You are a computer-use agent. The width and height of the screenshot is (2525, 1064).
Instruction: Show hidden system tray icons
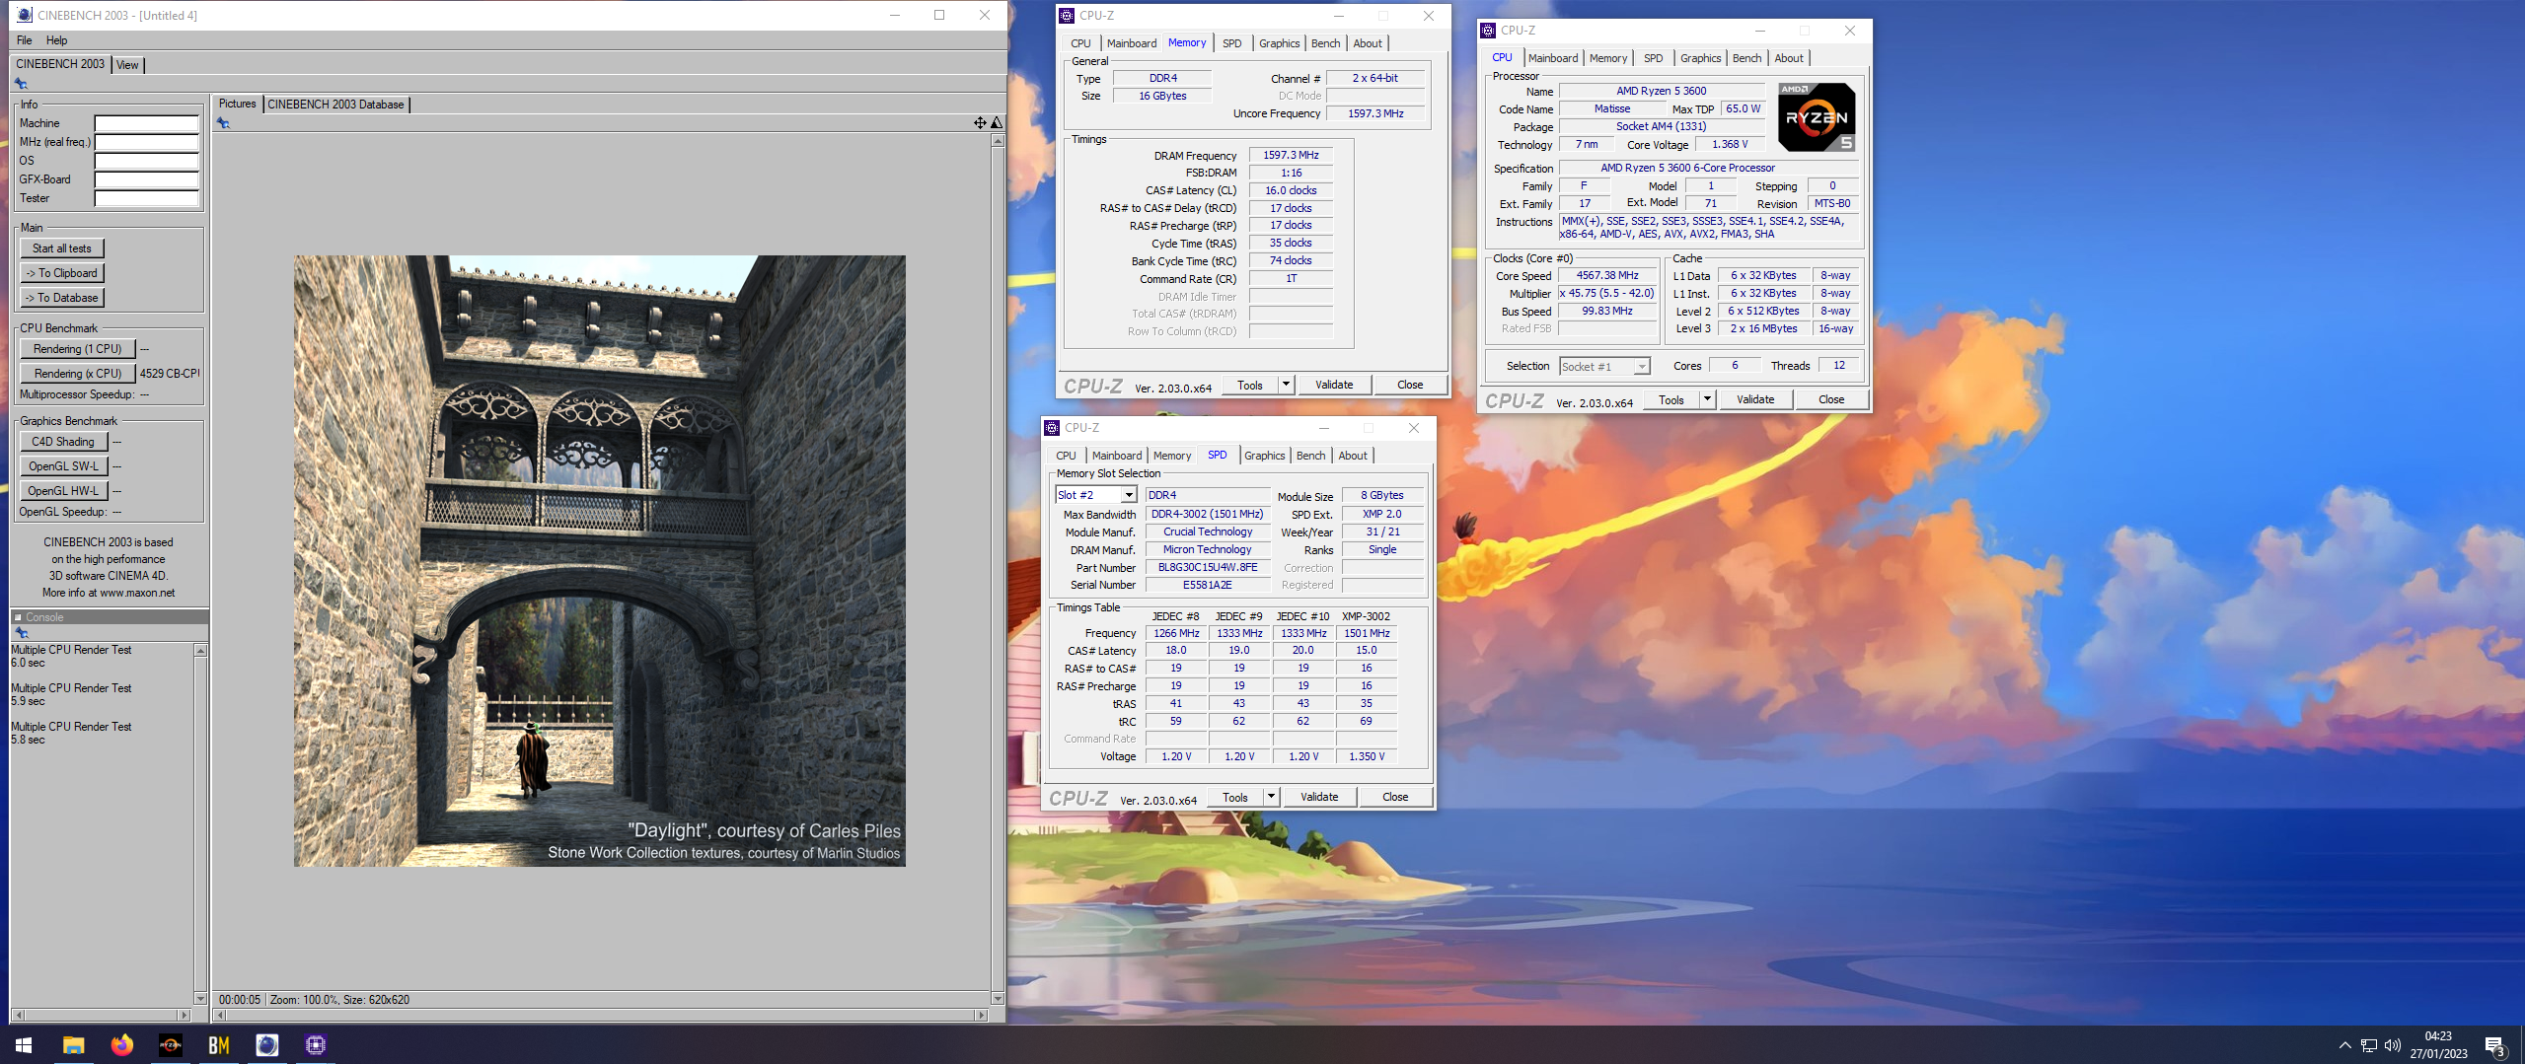pyautogui.click(x=2344, y=1045)
